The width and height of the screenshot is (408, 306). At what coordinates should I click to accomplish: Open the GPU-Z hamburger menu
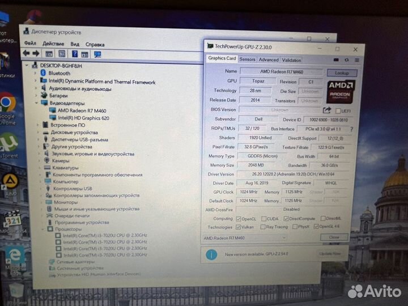(357, 60)
